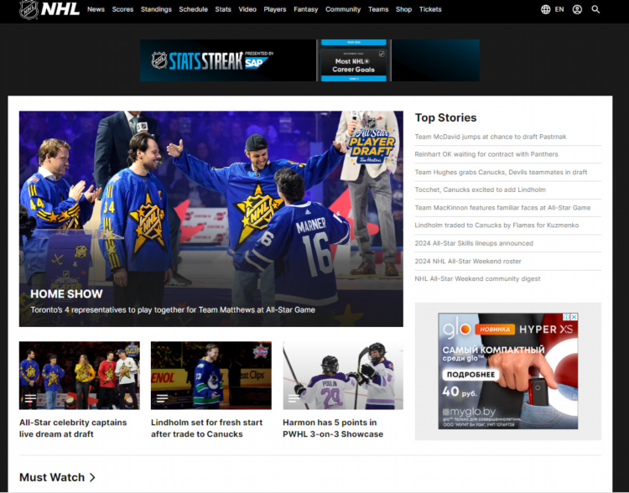Visit the Shop link

click(403, 9)
